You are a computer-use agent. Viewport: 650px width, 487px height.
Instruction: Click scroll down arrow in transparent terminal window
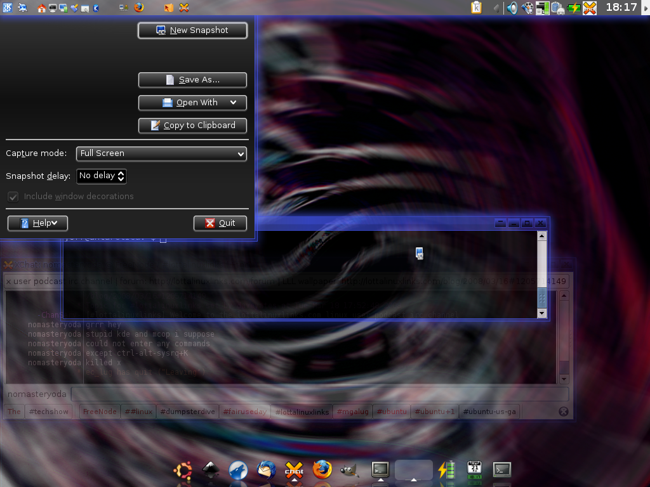tap(542, 313)
